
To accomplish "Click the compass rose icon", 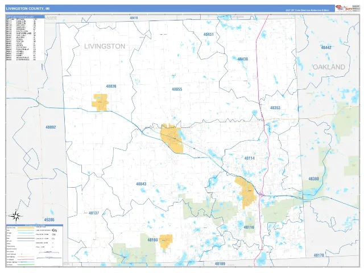I will [16, 216].
